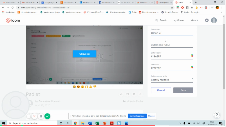Open the user profile avatar menu

point(214,20)
